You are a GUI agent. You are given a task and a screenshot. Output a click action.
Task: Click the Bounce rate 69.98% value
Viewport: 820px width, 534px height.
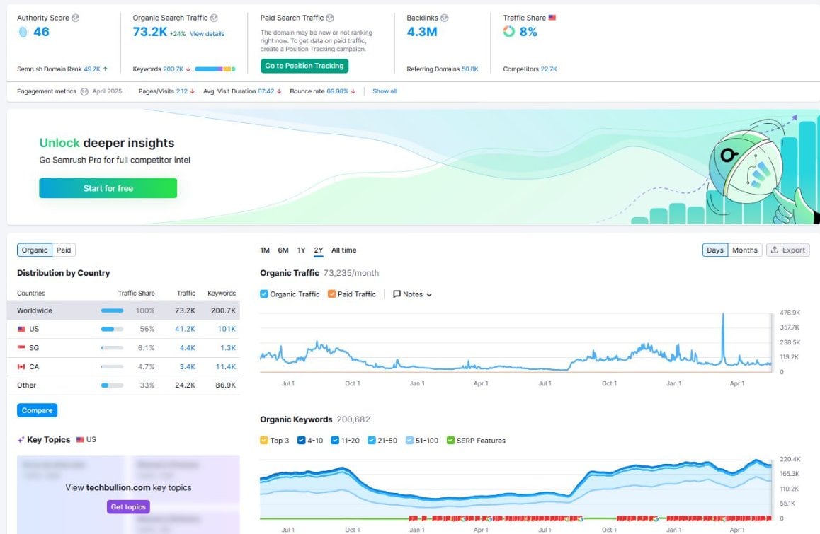(x=337, y=91)
